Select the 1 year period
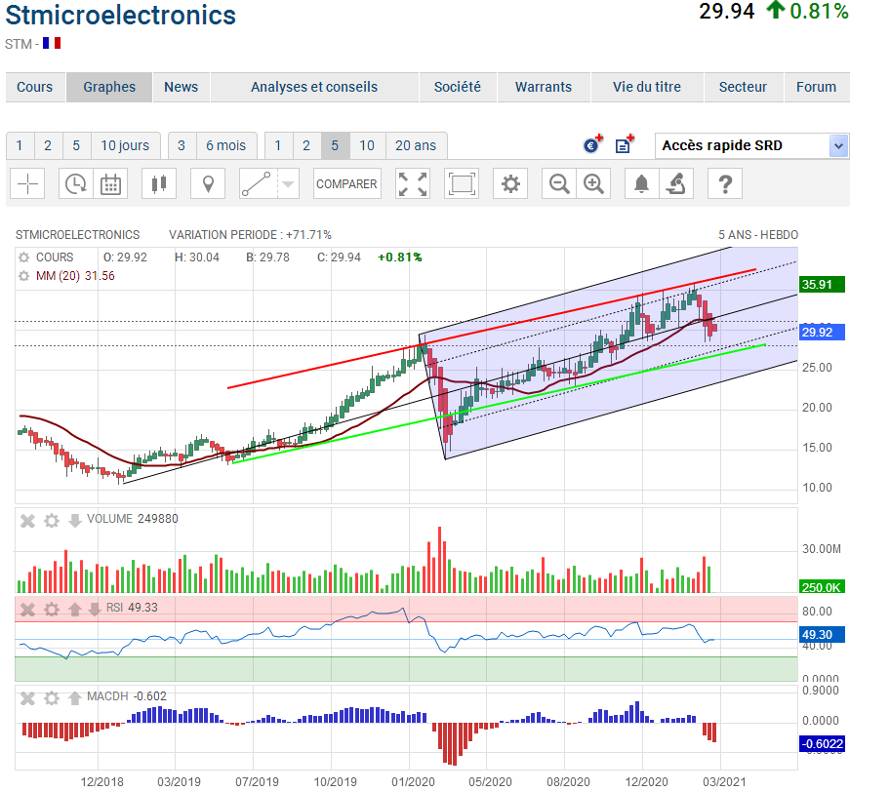The height and width of the screenshot is (792, 890). [x=278, y=145]
